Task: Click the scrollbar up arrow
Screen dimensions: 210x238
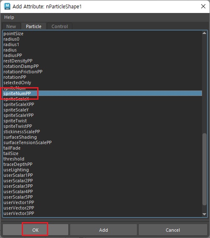Action: click(205, 33)
